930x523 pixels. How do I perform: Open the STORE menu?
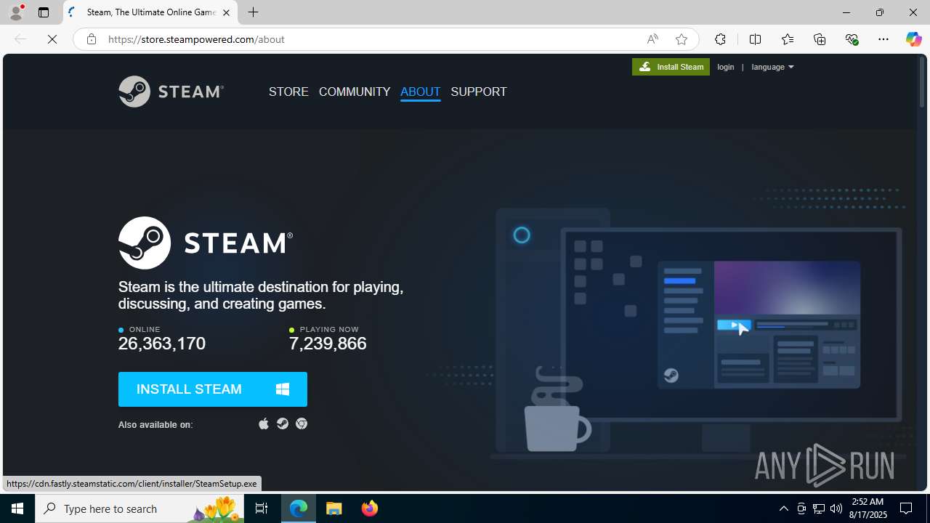288,92
